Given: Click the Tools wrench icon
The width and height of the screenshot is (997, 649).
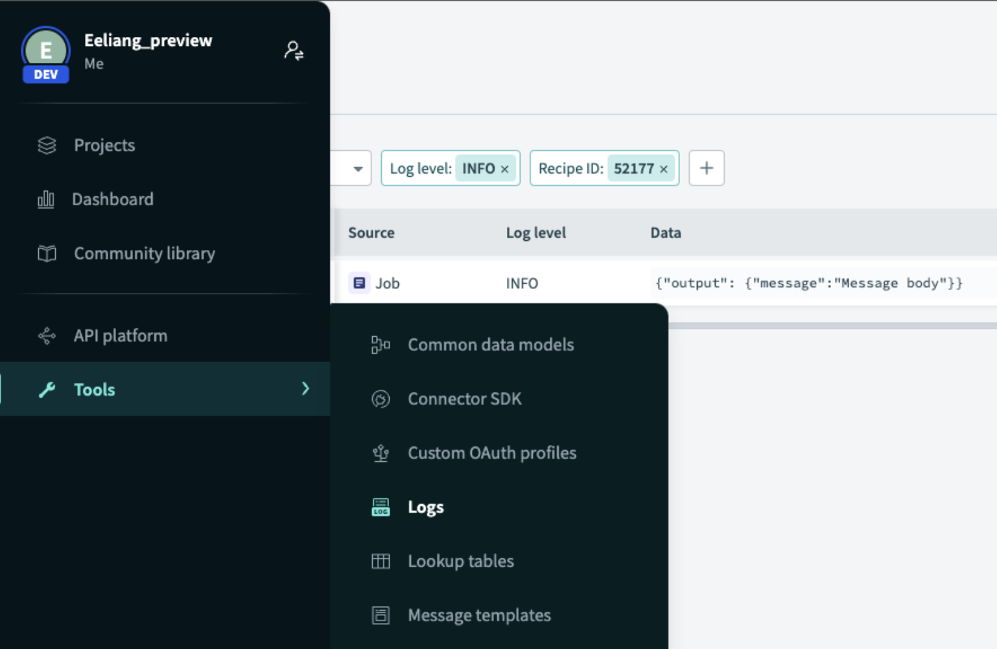Looking at the screenshot, I should point(46,389).
